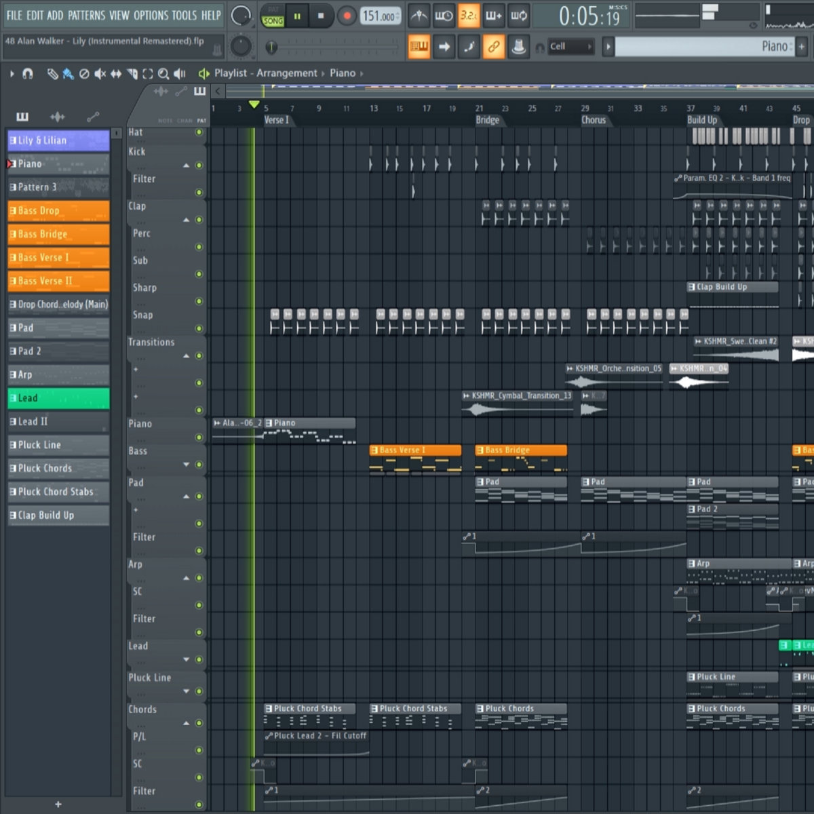Image resolution: width=814 pixels, height=814 pixels.
Task: Stop playback
Action: [321, 16]
